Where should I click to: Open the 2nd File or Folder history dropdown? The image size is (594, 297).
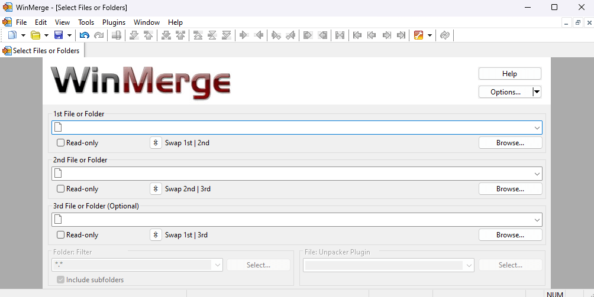click(x=537, y=174)
